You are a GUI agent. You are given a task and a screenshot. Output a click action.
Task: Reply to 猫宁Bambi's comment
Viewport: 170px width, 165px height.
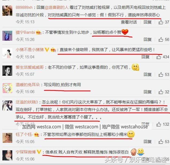tap(147, 39)
